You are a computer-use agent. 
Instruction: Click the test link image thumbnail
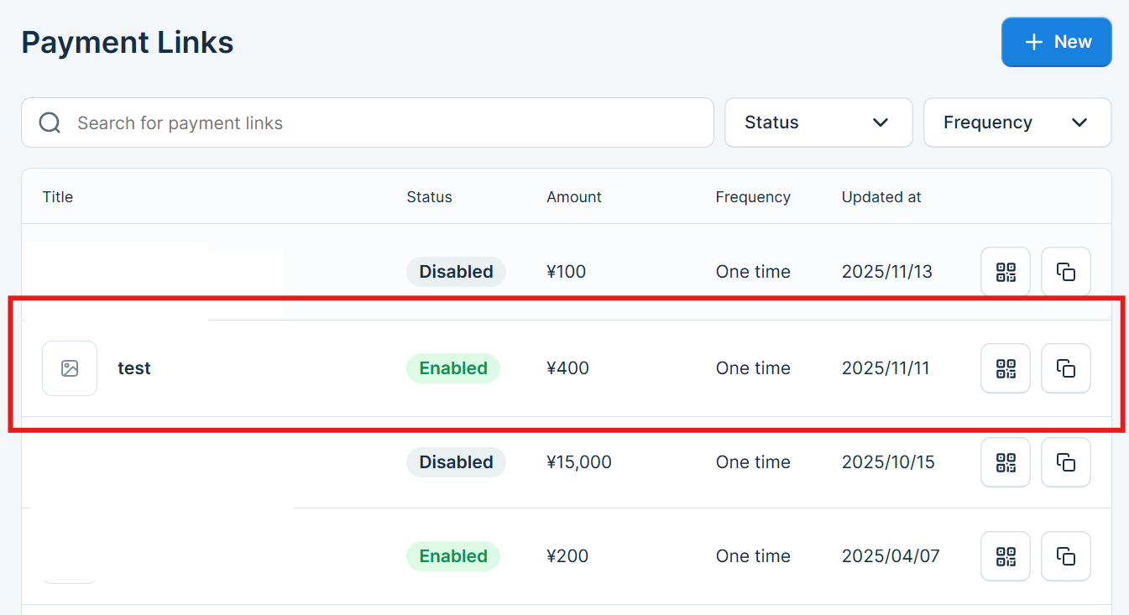70,368
